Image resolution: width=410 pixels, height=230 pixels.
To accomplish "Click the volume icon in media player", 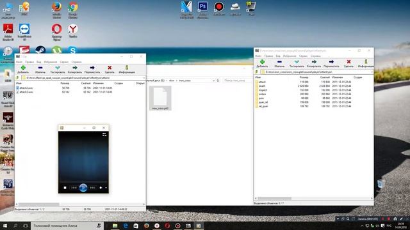I will [101, 188].
